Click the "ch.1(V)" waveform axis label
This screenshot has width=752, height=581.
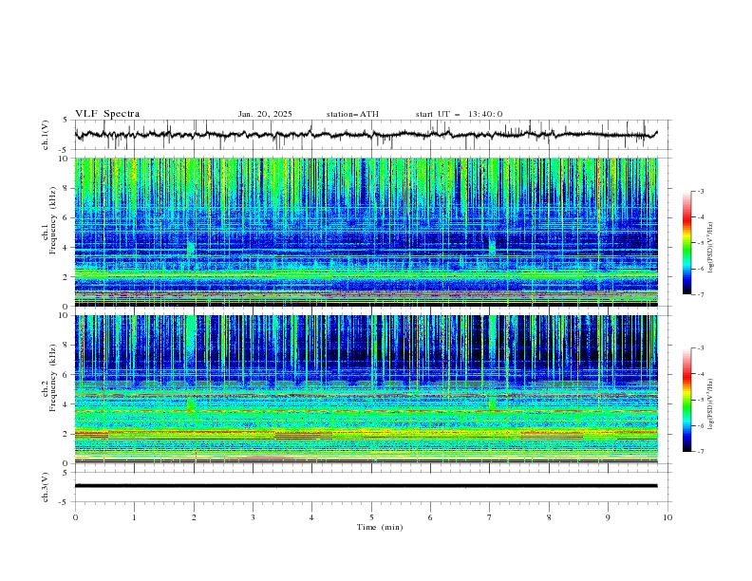point(46,135)
